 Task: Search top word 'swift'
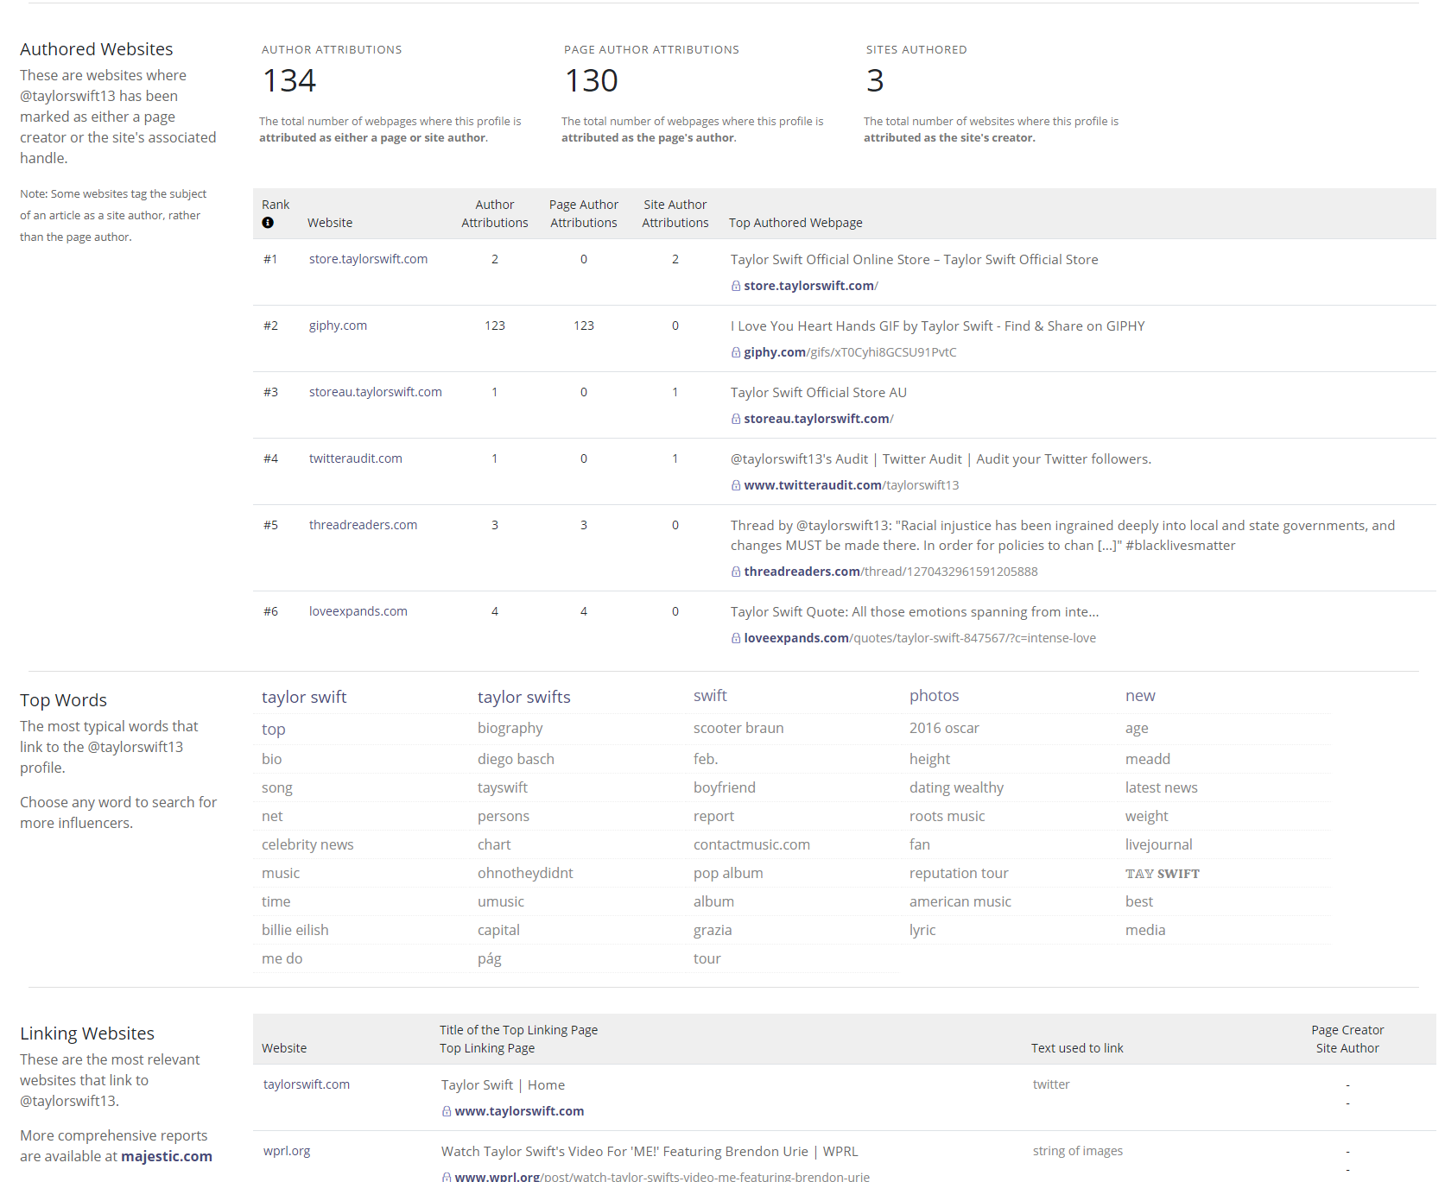point(710,696)
